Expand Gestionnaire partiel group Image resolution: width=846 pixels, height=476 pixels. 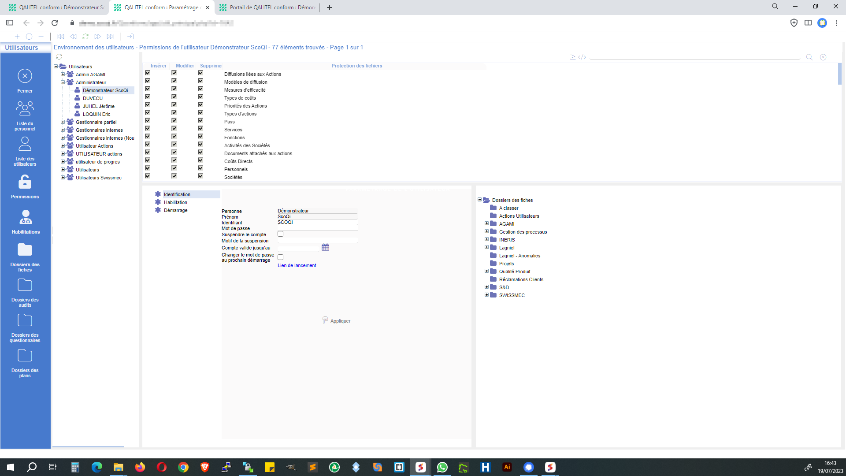[x=63, y=122]
